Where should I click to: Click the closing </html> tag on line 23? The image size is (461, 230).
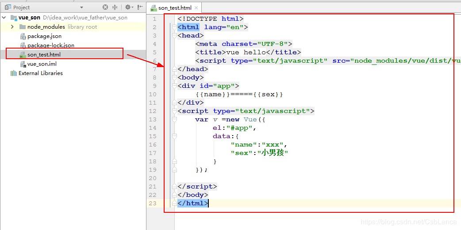[193, 204]
